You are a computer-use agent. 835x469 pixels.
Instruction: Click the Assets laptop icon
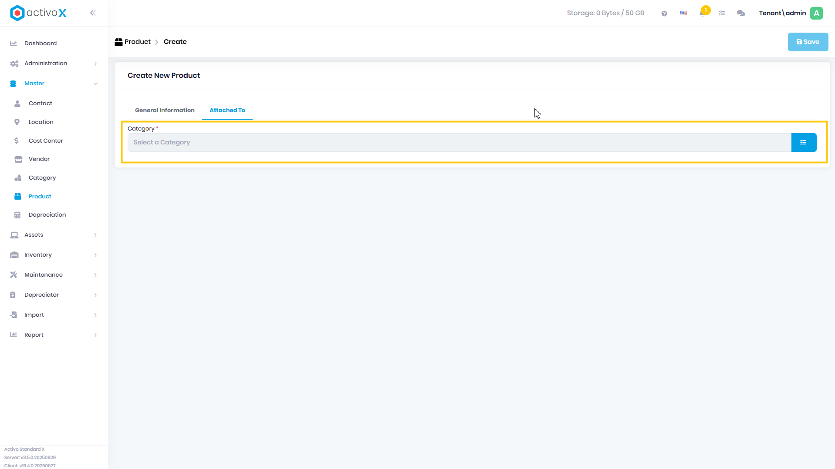click(14, 235)
